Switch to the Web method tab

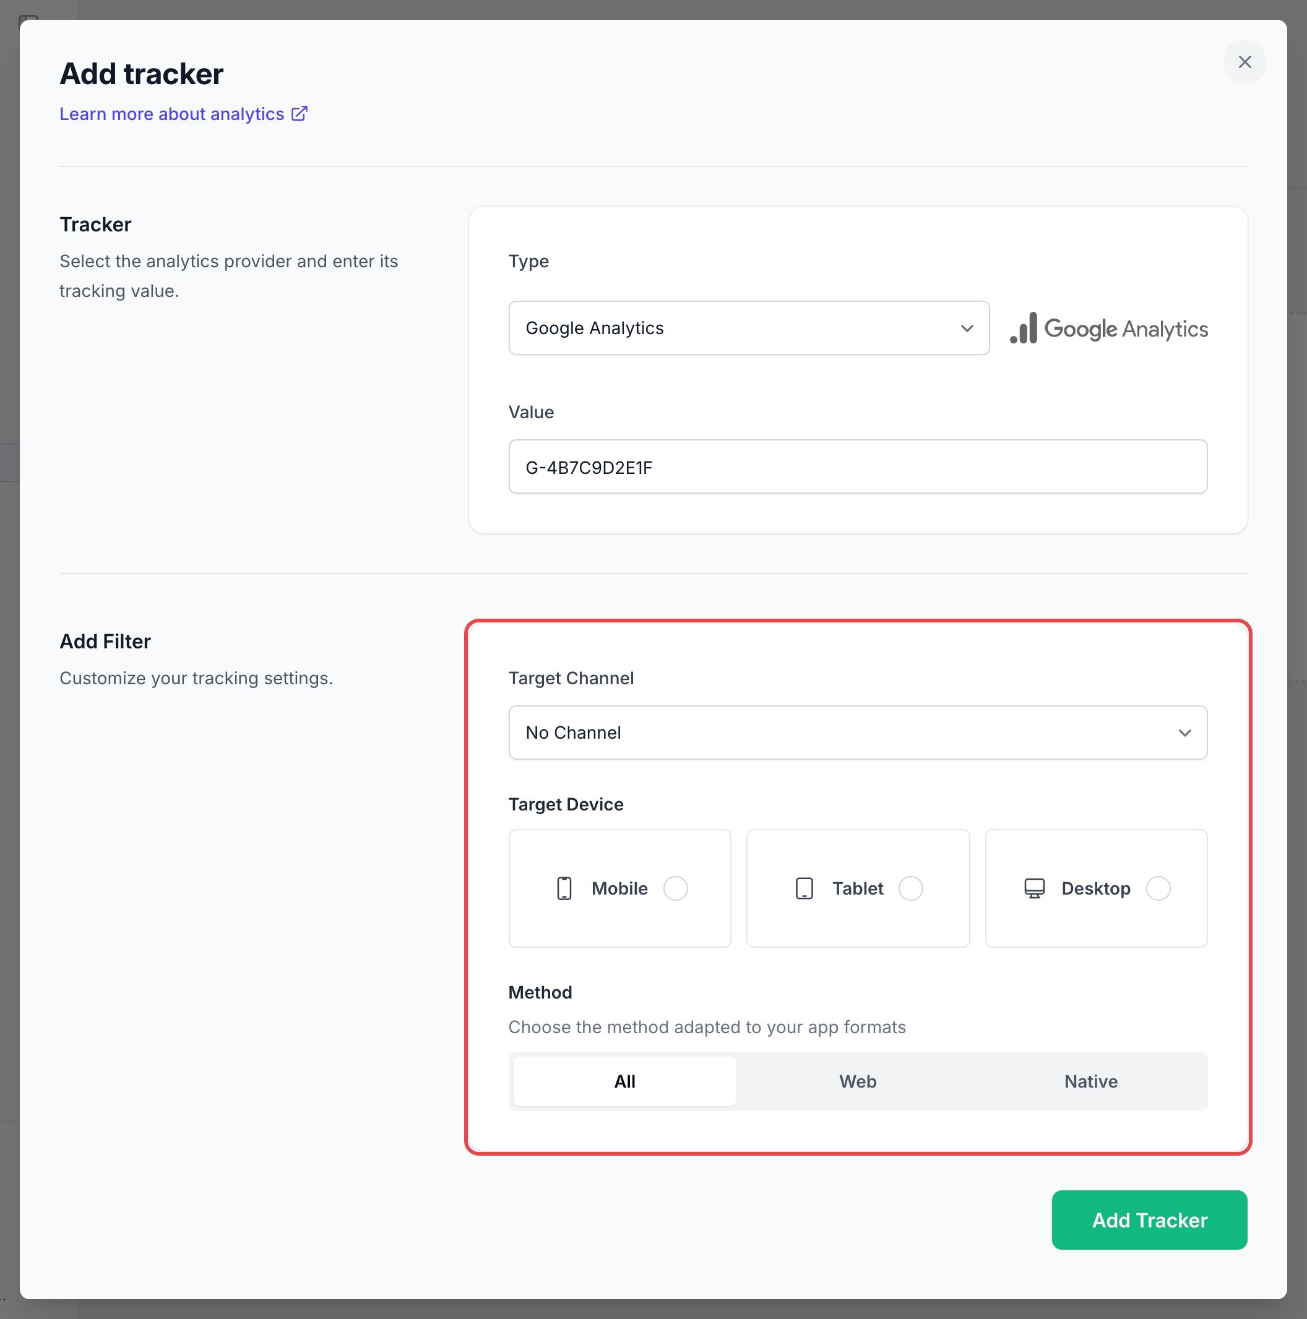(x=858, y=1081)
